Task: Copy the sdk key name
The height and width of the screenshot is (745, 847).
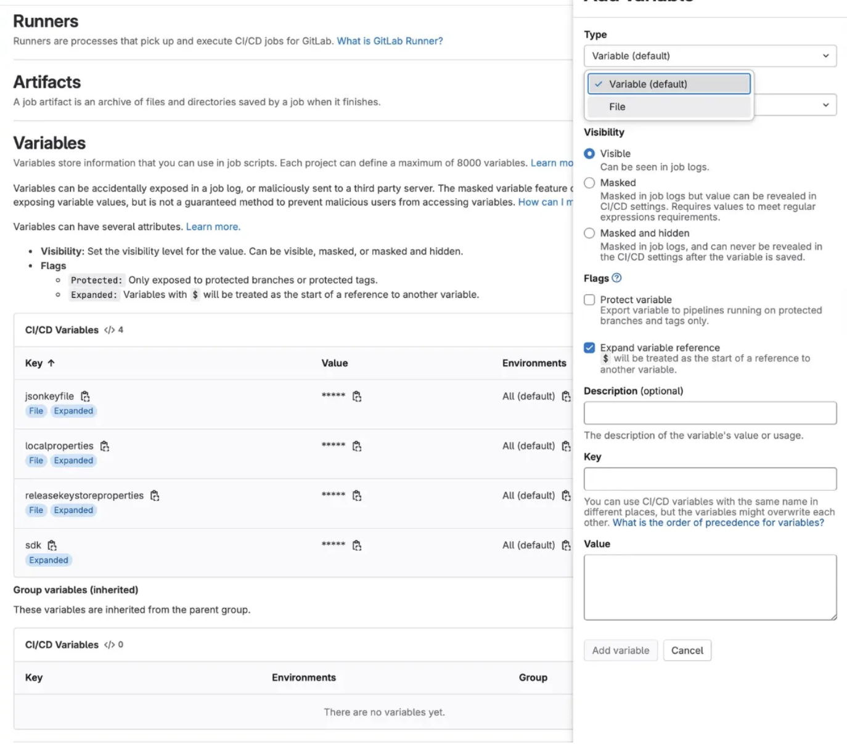Action: [52, 546]
